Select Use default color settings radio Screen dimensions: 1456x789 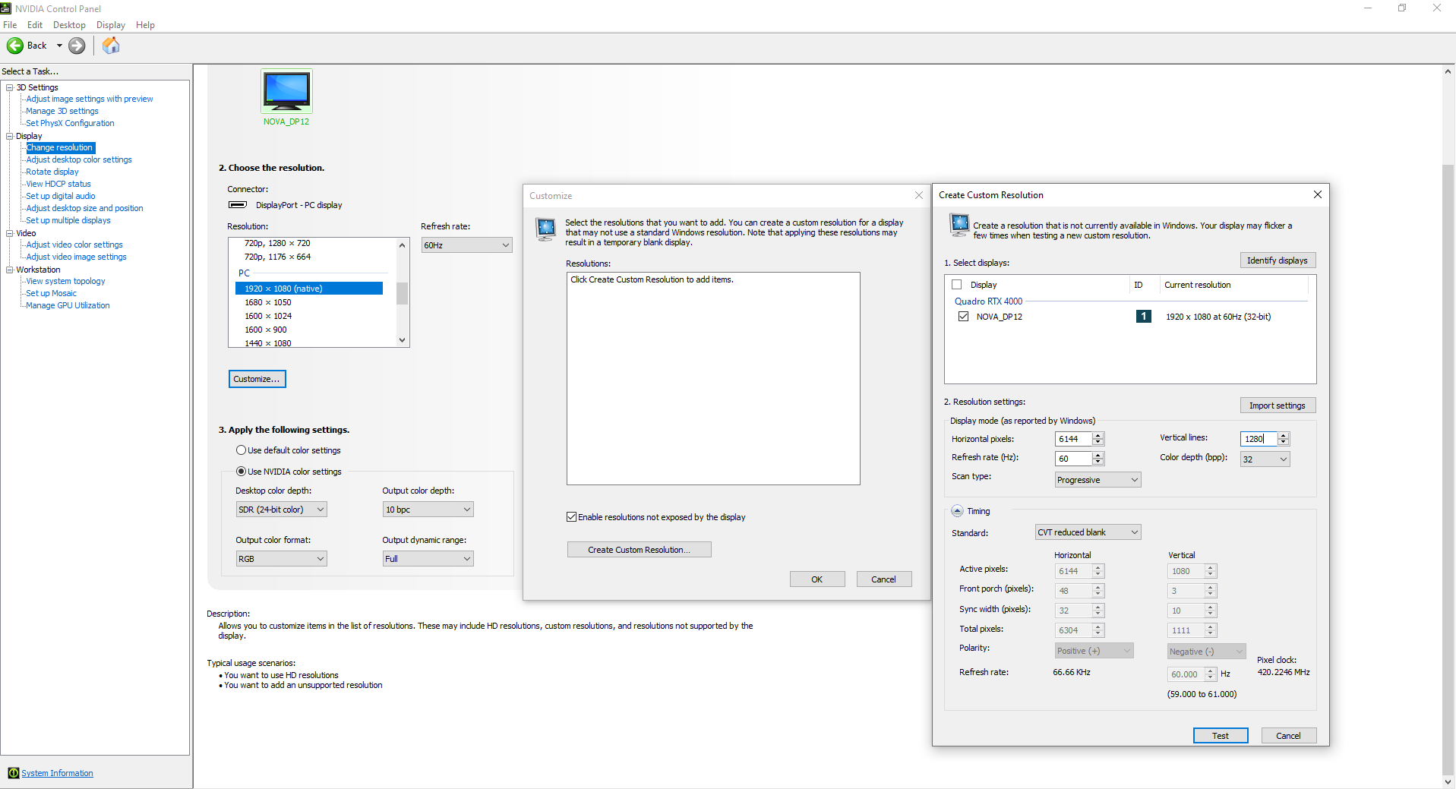click(x=241, y=450)
